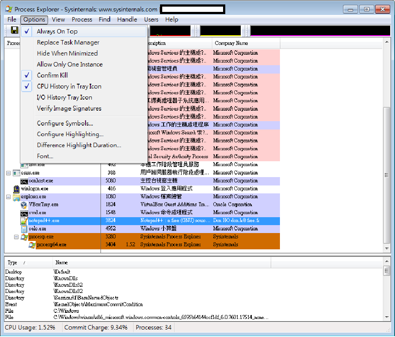This screenshot has width=395, height=337.
Task: Click the CPU Usage status bar entry
Action: tap(30, 328)
